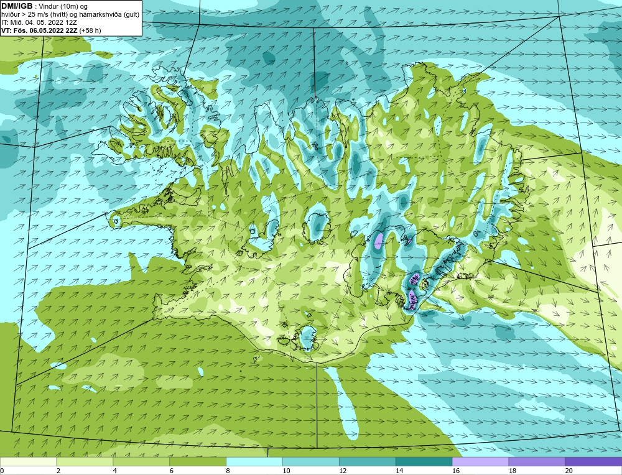Pick the 12–14 m/s teal legend swatch
This screenshot has height=475, width=622.
coord(368,461)
